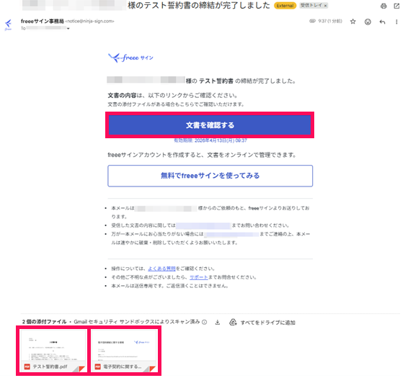Open the よくある質問 link
Image resolution: width=413 pixels, height=378 pixels.
[161, 269]
